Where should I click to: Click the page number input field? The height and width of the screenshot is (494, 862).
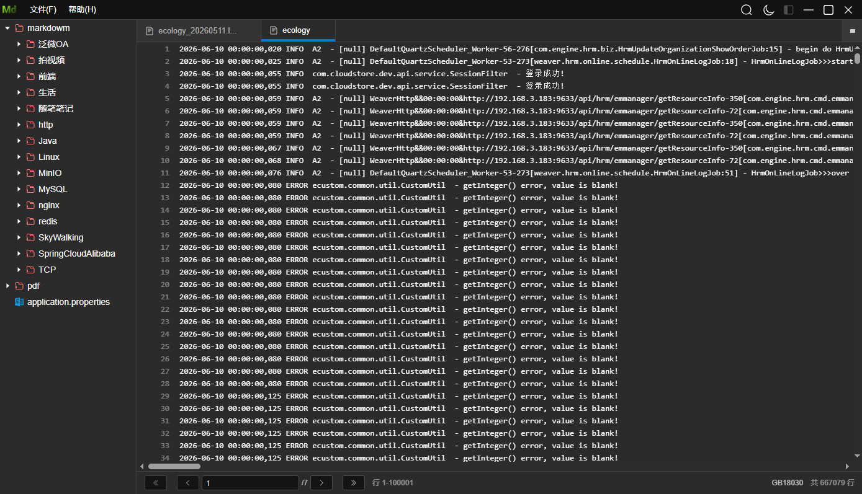coord(250,483)
